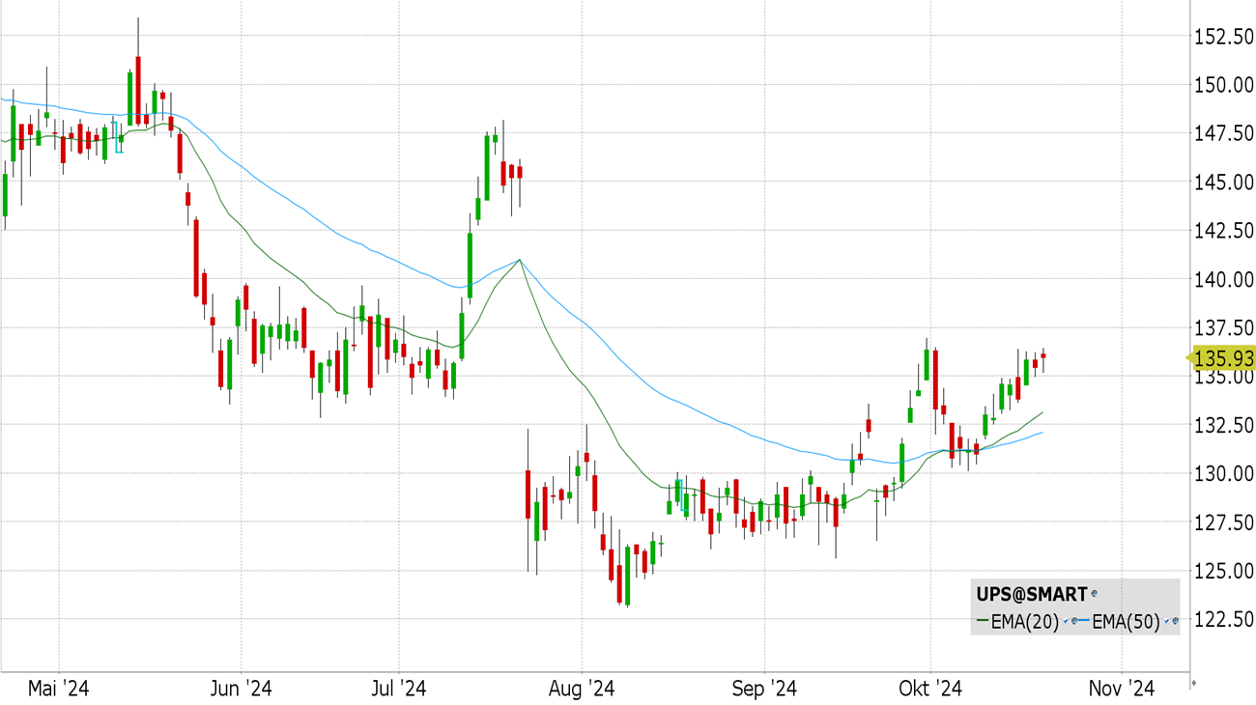Screen dimensions: 1256x705
Task: Click the 142.50 price axis label
Action: [1224, 231]
